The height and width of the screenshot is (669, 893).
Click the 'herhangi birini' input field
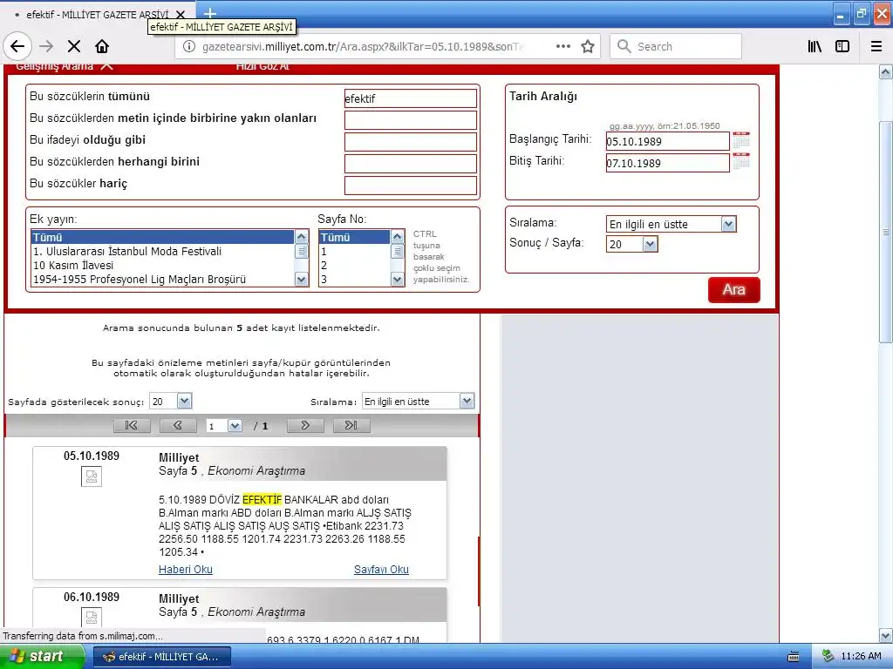[411, 164]
